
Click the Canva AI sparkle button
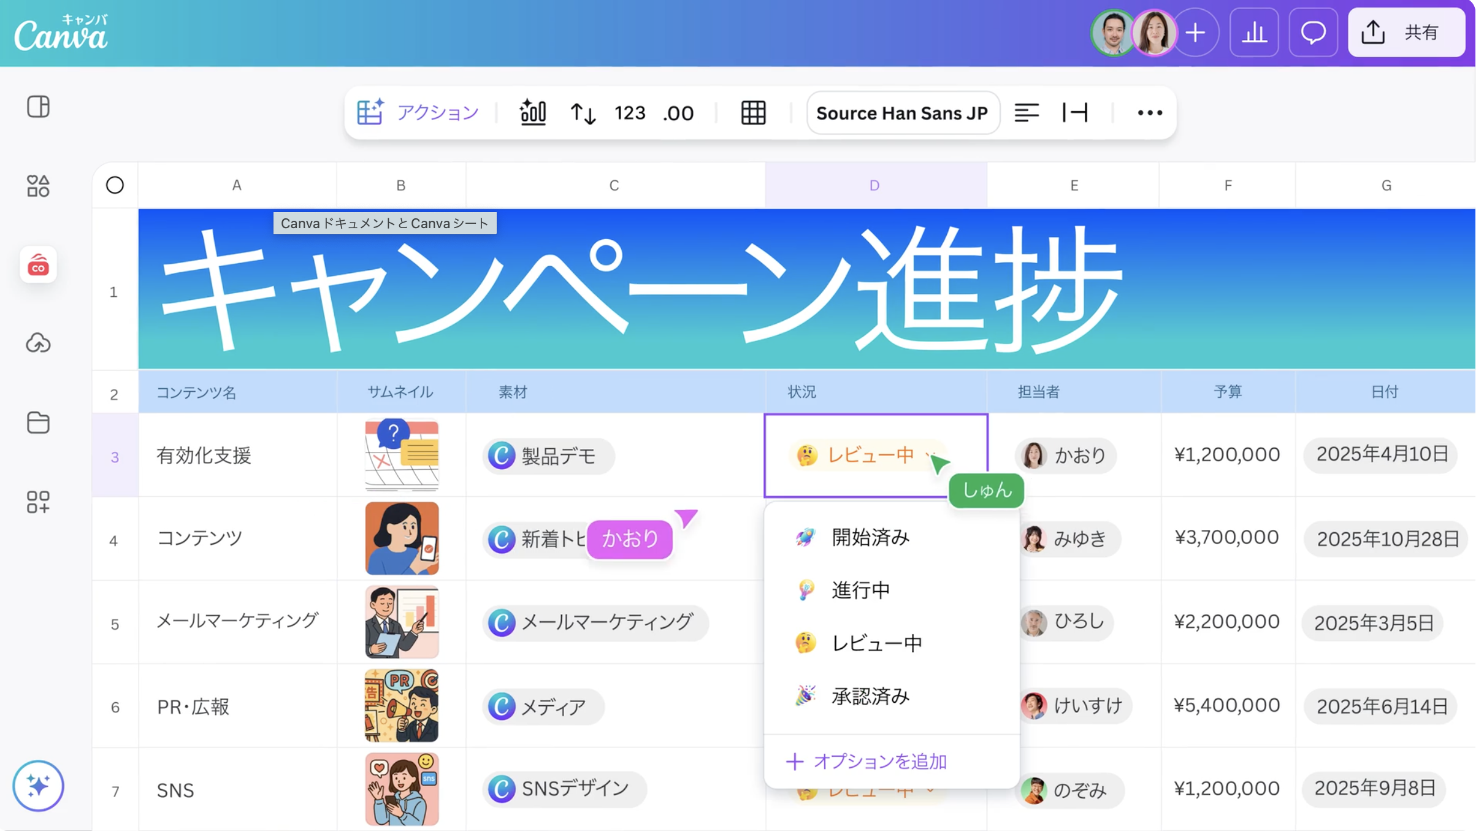tap(38, 786)
